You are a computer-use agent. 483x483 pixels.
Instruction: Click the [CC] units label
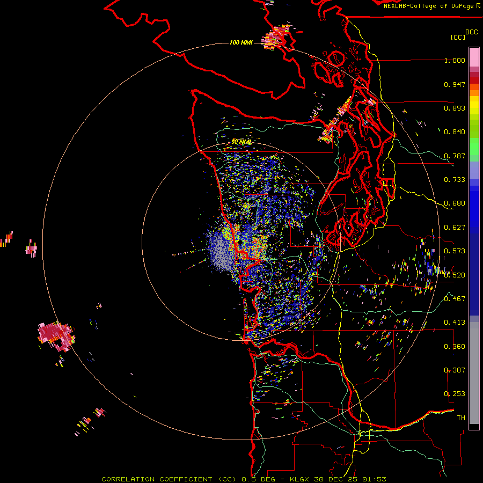pos(458,37)
